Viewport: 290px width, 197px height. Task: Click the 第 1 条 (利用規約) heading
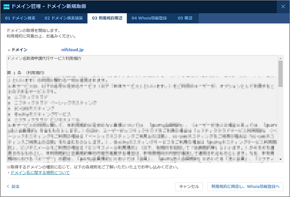pos(26,73)
